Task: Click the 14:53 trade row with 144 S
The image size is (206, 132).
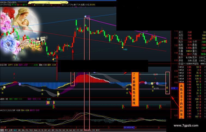Action: 192,76
